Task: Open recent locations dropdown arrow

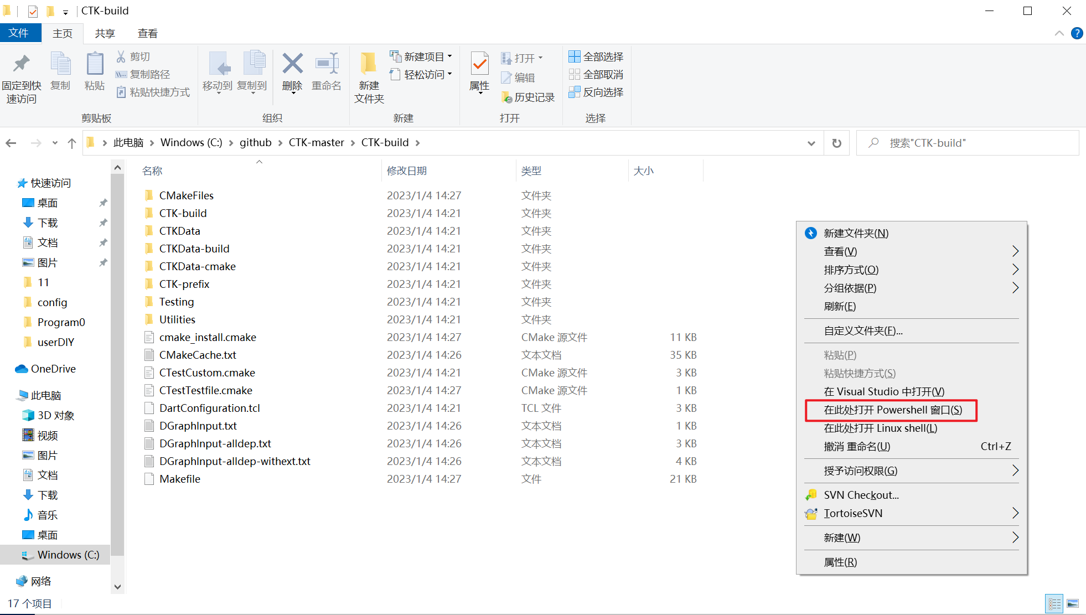Action: click(x=55, y=143)
